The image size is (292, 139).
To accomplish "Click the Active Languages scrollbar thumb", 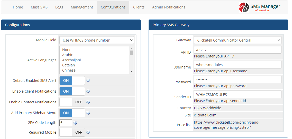I will click(131, 53).
